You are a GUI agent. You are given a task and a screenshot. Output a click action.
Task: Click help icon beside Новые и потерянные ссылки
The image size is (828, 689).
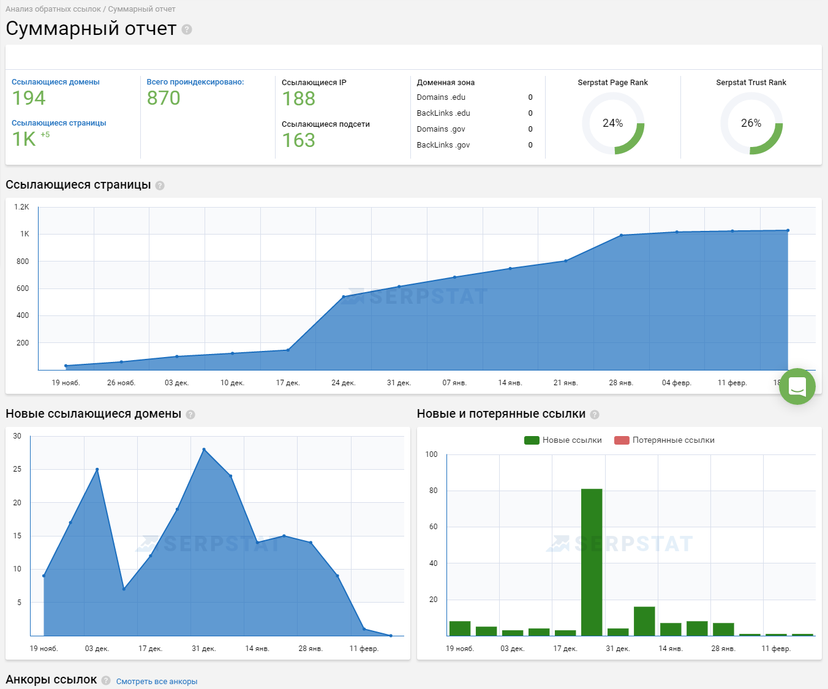595,415
